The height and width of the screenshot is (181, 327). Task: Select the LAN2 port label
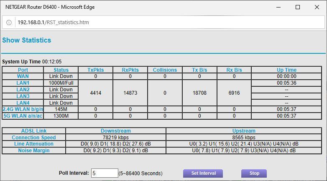[23, 90]
